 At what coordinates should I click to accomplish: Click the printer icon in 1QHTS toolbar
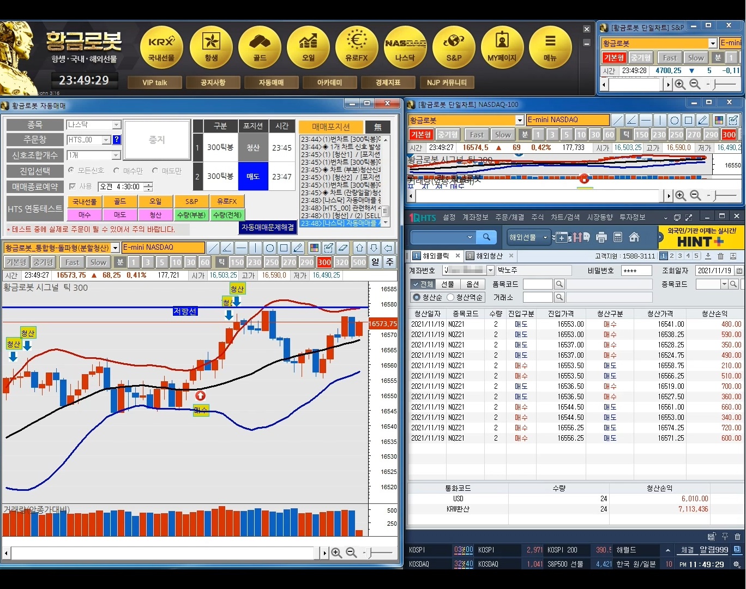601,237
